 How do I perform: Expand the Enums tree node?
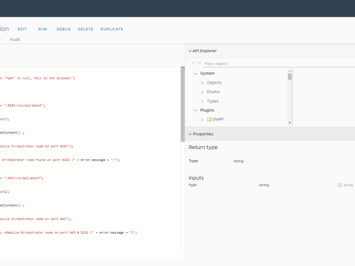[x=201, y=92]
